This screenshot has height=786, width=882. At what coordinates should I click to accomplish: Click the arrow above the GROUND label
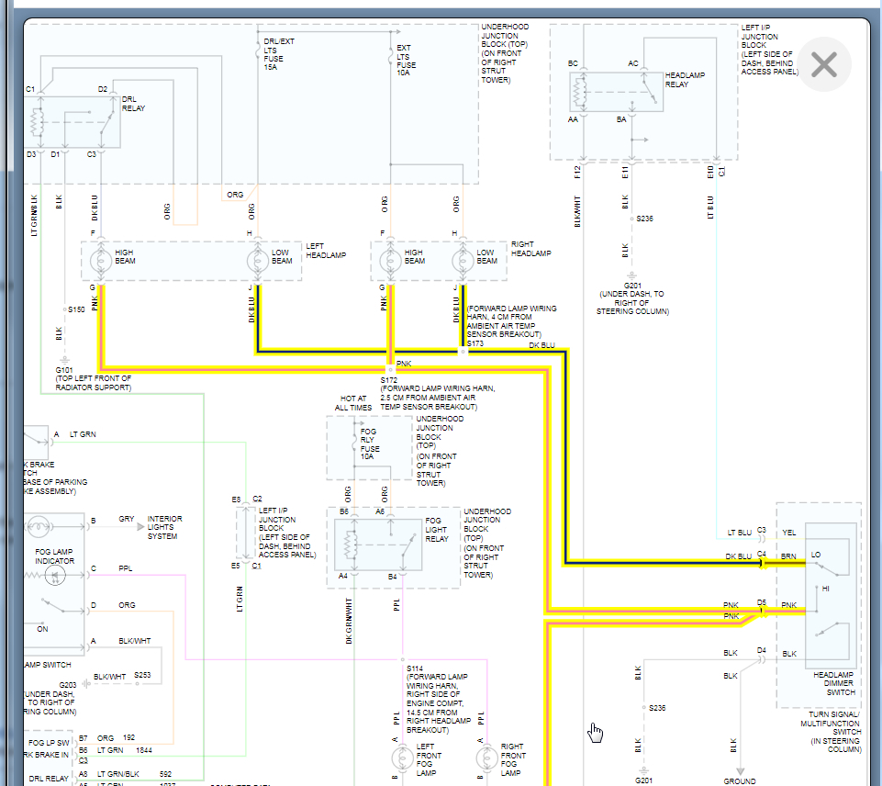(x=741, y=771)
